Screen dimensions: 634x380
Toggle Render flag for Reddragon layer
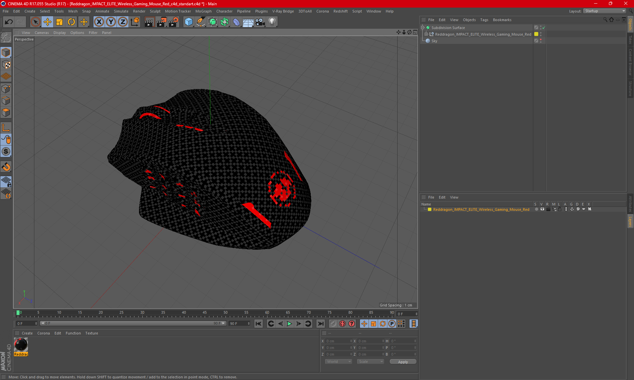point(548,209)
